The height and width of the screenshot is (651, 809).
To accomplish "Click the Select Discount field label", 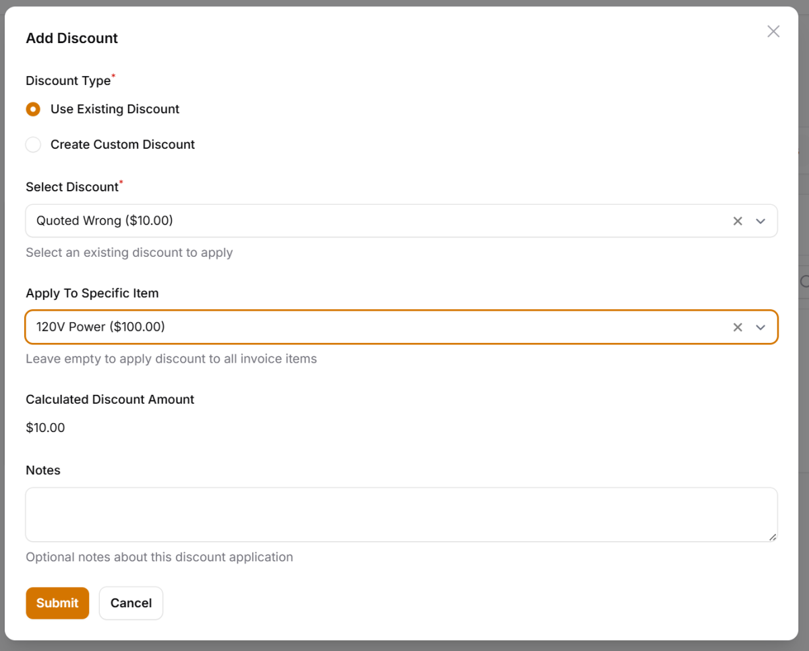I will click(x=72, y=187).
